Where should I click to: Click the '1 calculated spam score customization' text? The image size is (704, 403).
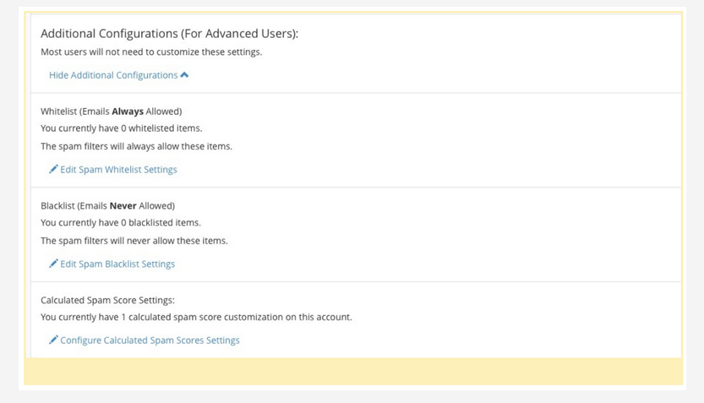pyautogui.click(x=196, y=317)
